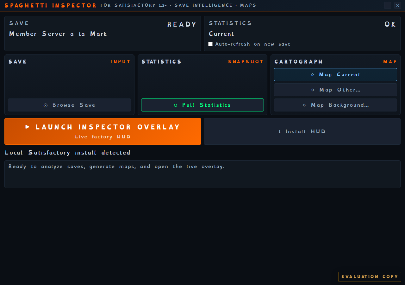
Task: Choose Map Background... option
Action: point(335,105)
